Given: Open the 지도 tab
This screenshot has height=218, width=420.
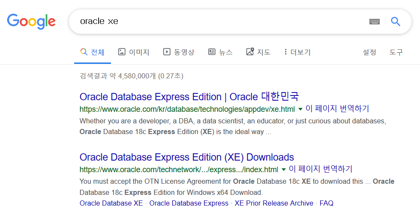Looking at the screenshot, I should [x=258, y=52].
